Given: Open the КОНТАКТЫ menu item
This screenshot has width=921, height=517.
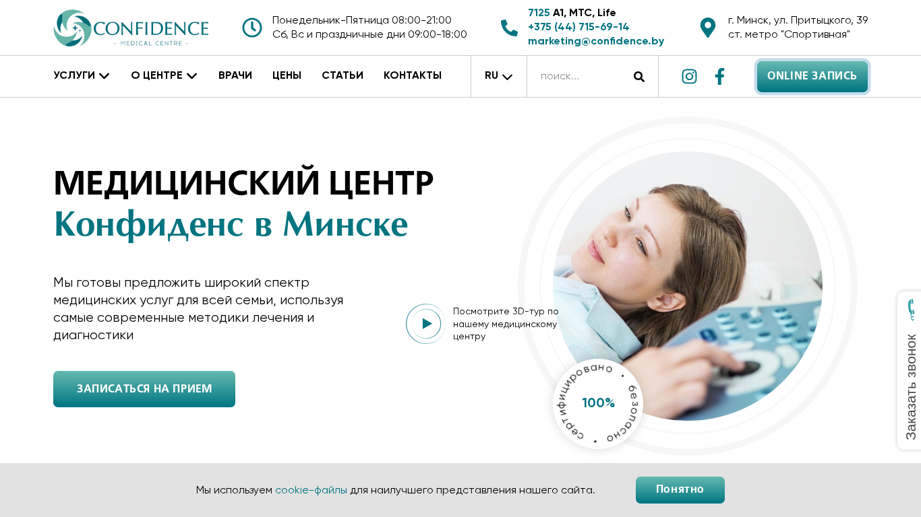Looking at the screenshot, I should (x=413, y=75).
